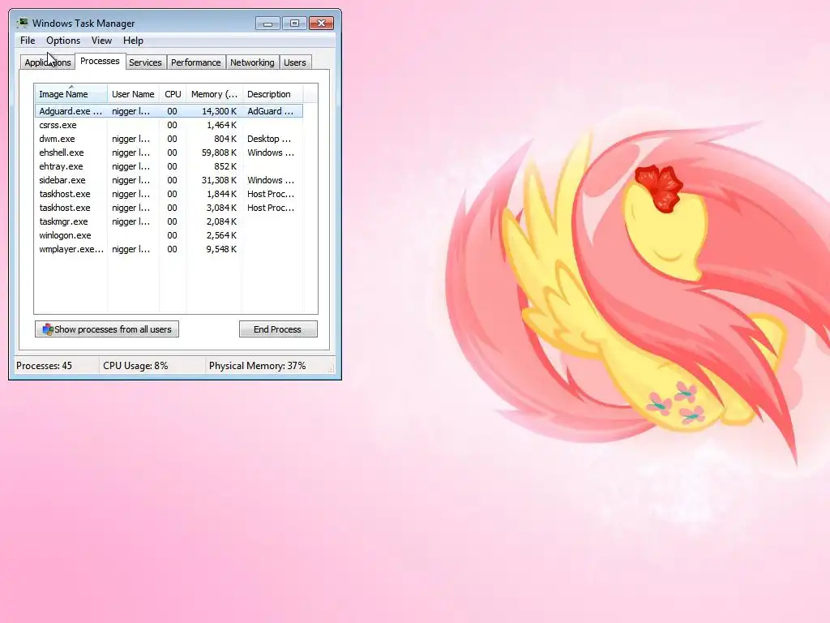Select the csrss.exe process

click(x=169, y=125)
